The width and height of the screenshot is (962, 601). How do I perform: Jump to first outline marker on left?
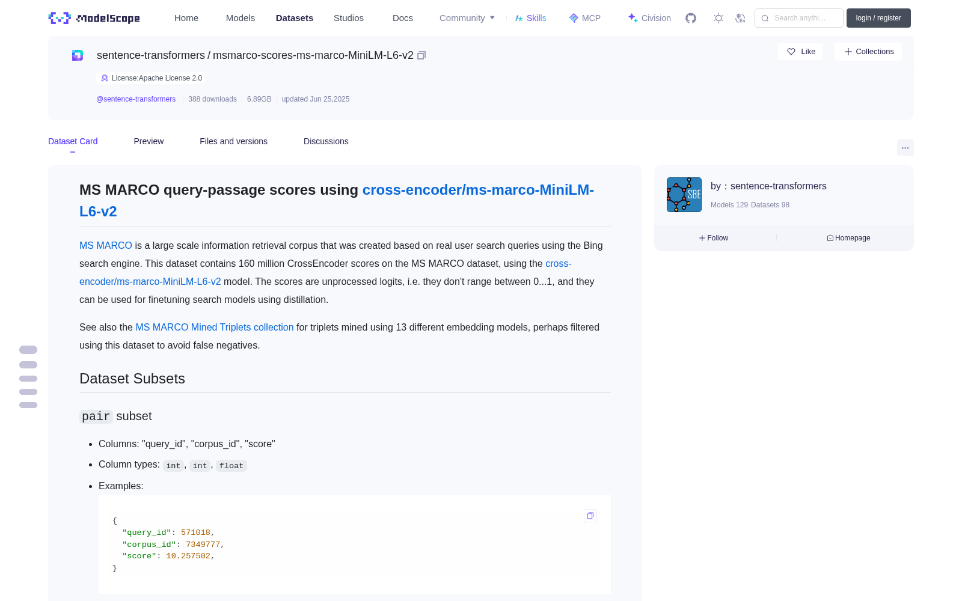[28, 350]
